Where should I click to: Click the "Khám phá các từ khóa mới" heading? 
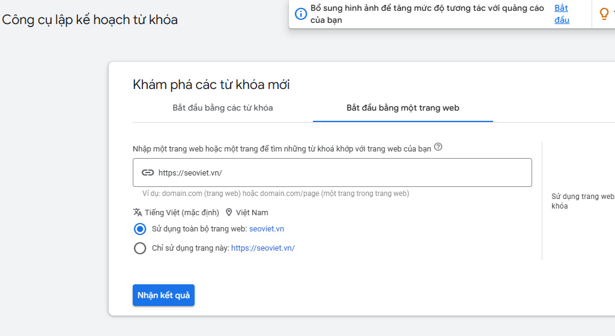point(211,84)
